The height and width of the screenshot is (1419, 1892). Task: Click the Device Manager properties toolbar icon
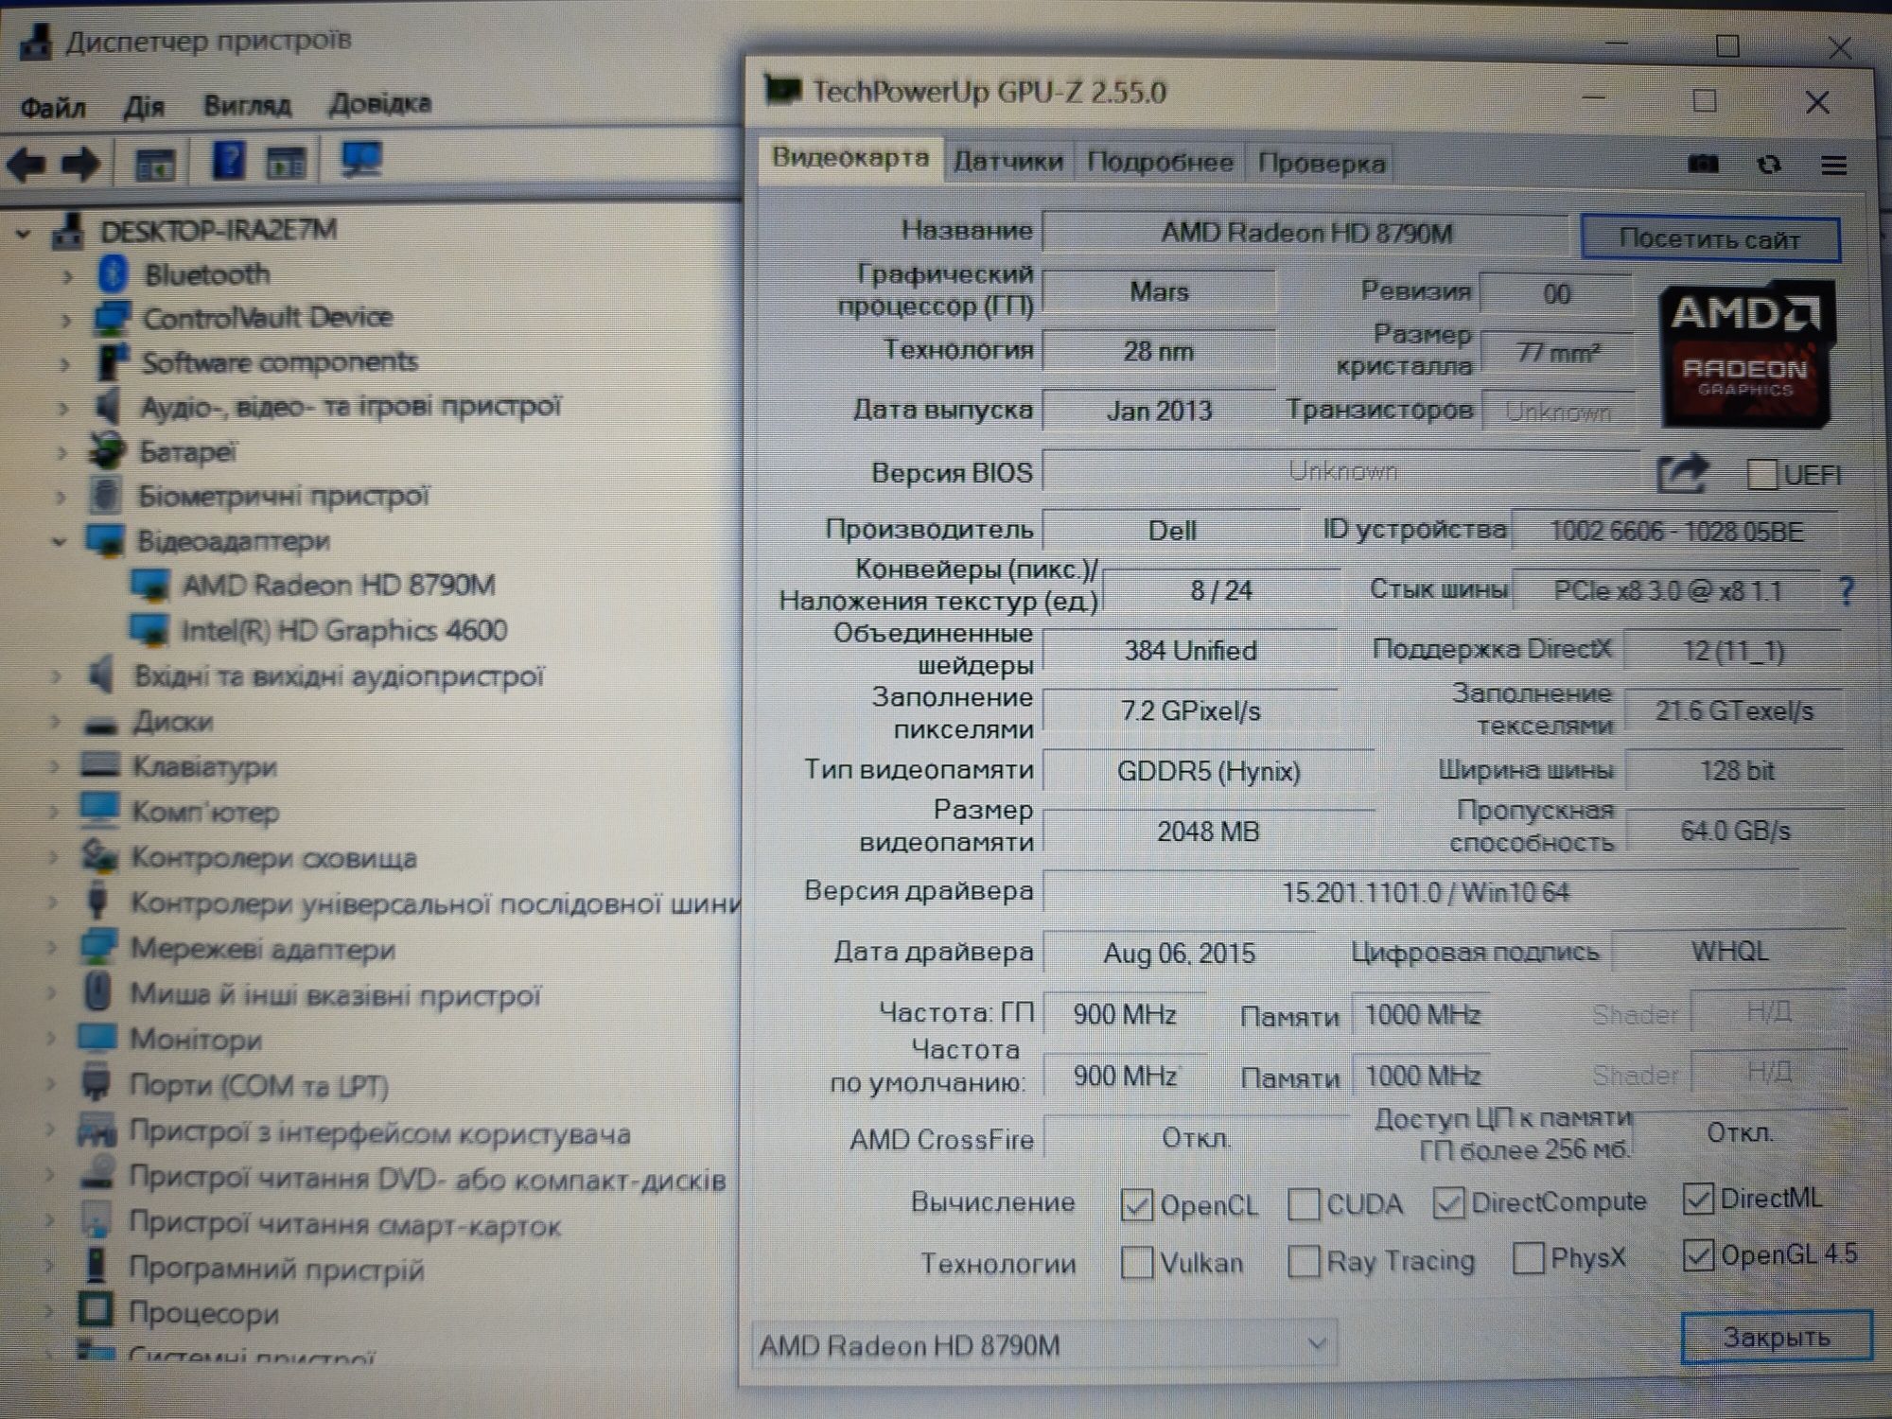tap(157, 165)
